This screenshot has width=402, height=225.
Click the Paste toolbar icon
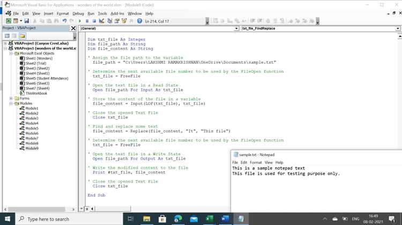coord(49,21)
